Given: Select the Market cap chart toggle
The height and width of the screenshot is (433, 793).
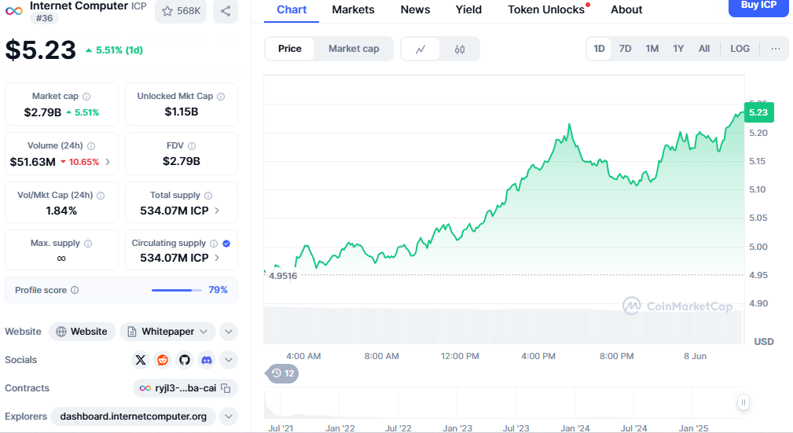Looking at the screenshot, I should [x=354, y=49].
